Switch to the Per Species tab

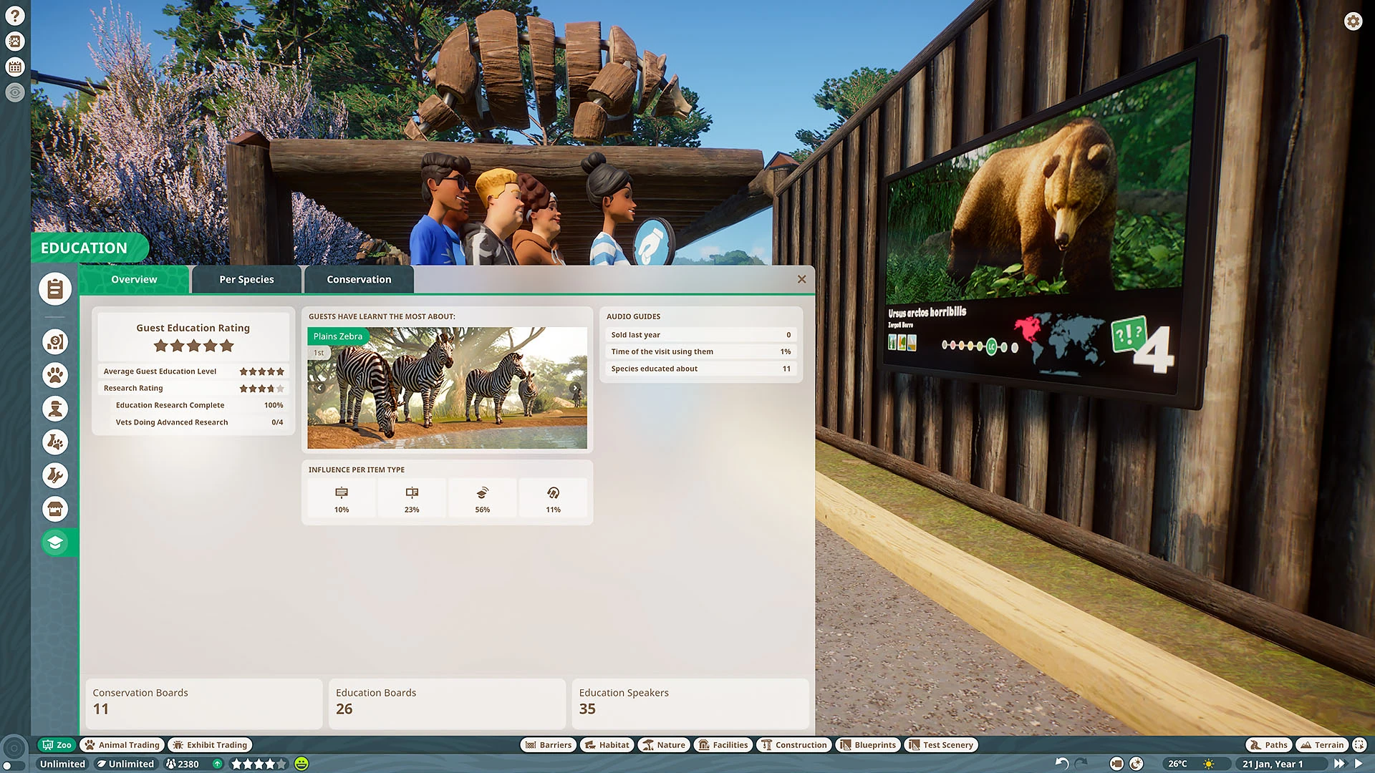click(x=246, y=279)
